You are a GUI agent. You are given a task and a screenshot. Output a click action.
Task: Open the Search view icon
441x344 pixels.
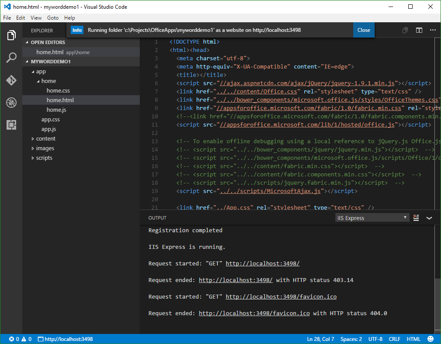pos(11,58)
